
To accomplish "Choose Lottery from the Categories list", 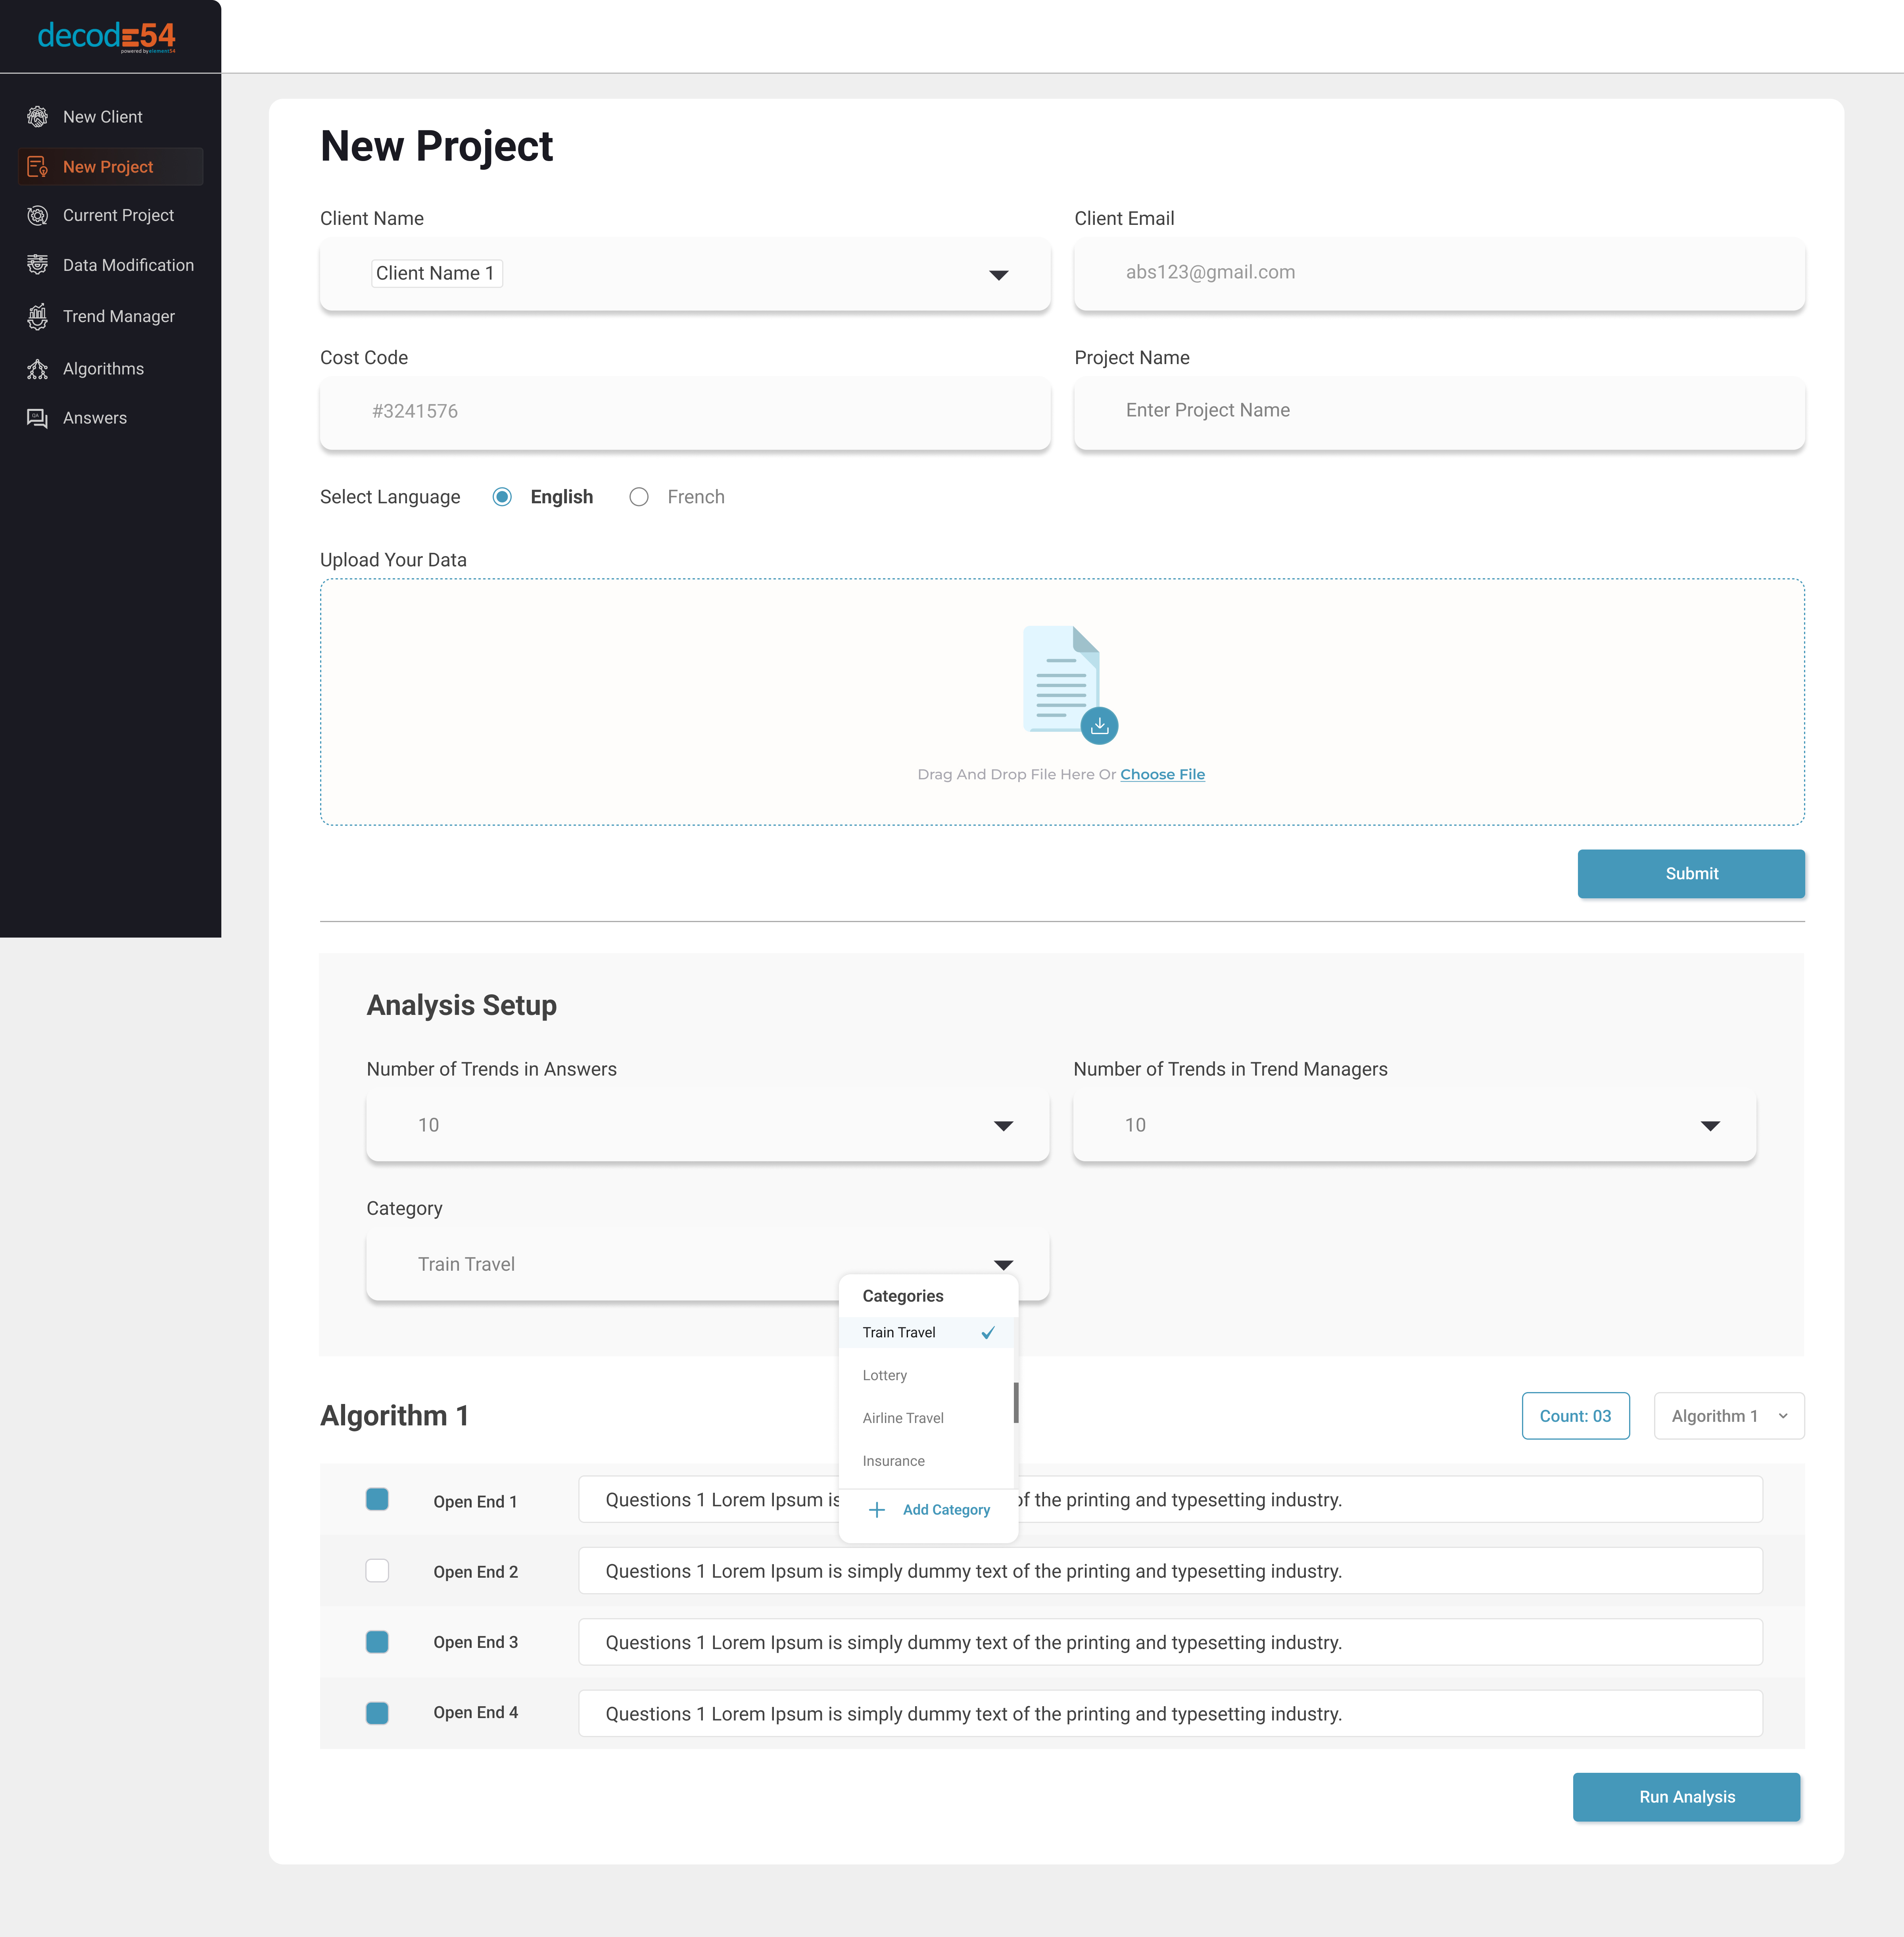I will (x=885, y=1376).
